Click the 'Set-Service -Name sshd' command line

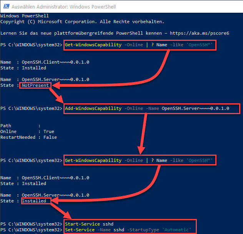click(x=128, y=230)
